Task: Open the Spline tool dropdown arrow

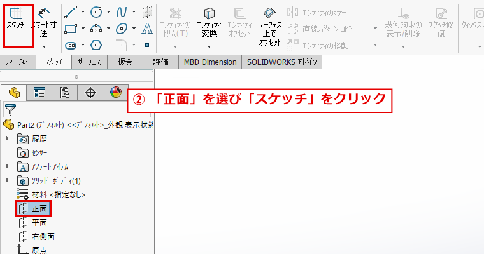Action: tap(134, 12)
